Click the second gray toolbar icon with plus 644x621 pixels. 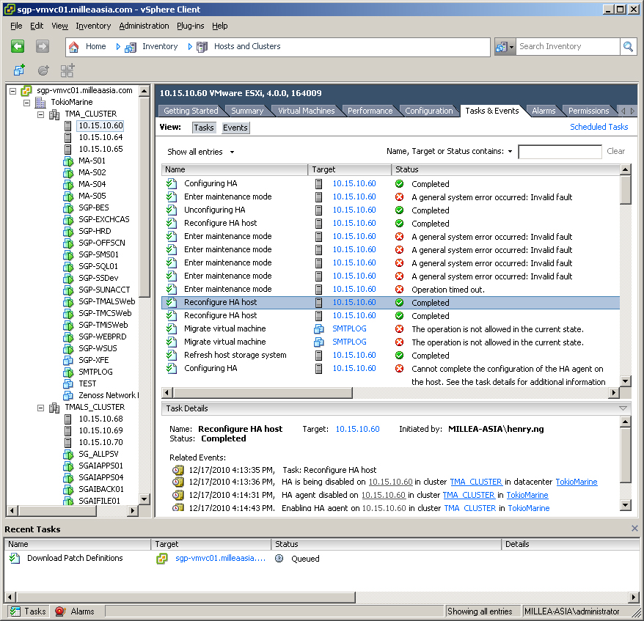pyautogui.click(x=43, y=70)
